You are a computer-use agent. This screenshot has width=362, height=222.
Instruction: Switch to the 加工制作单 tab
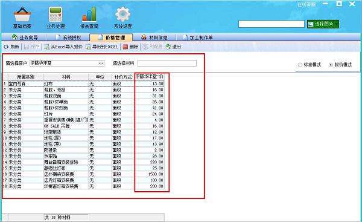pyautogui.click(x=198, y=38)
